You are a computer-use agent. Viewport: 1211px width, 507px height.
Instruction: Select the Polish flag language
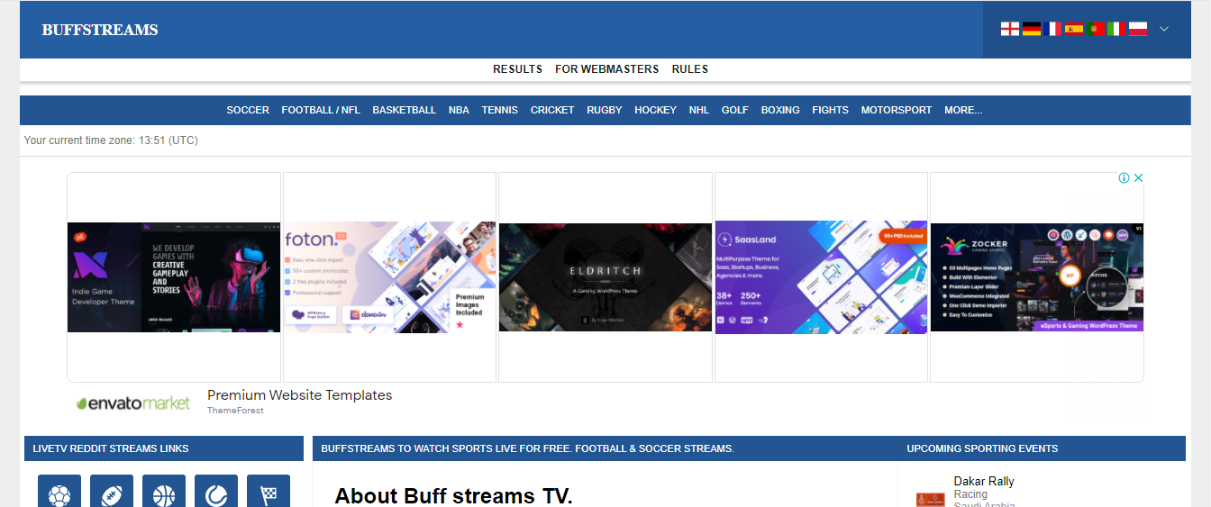click(1138, 29)
